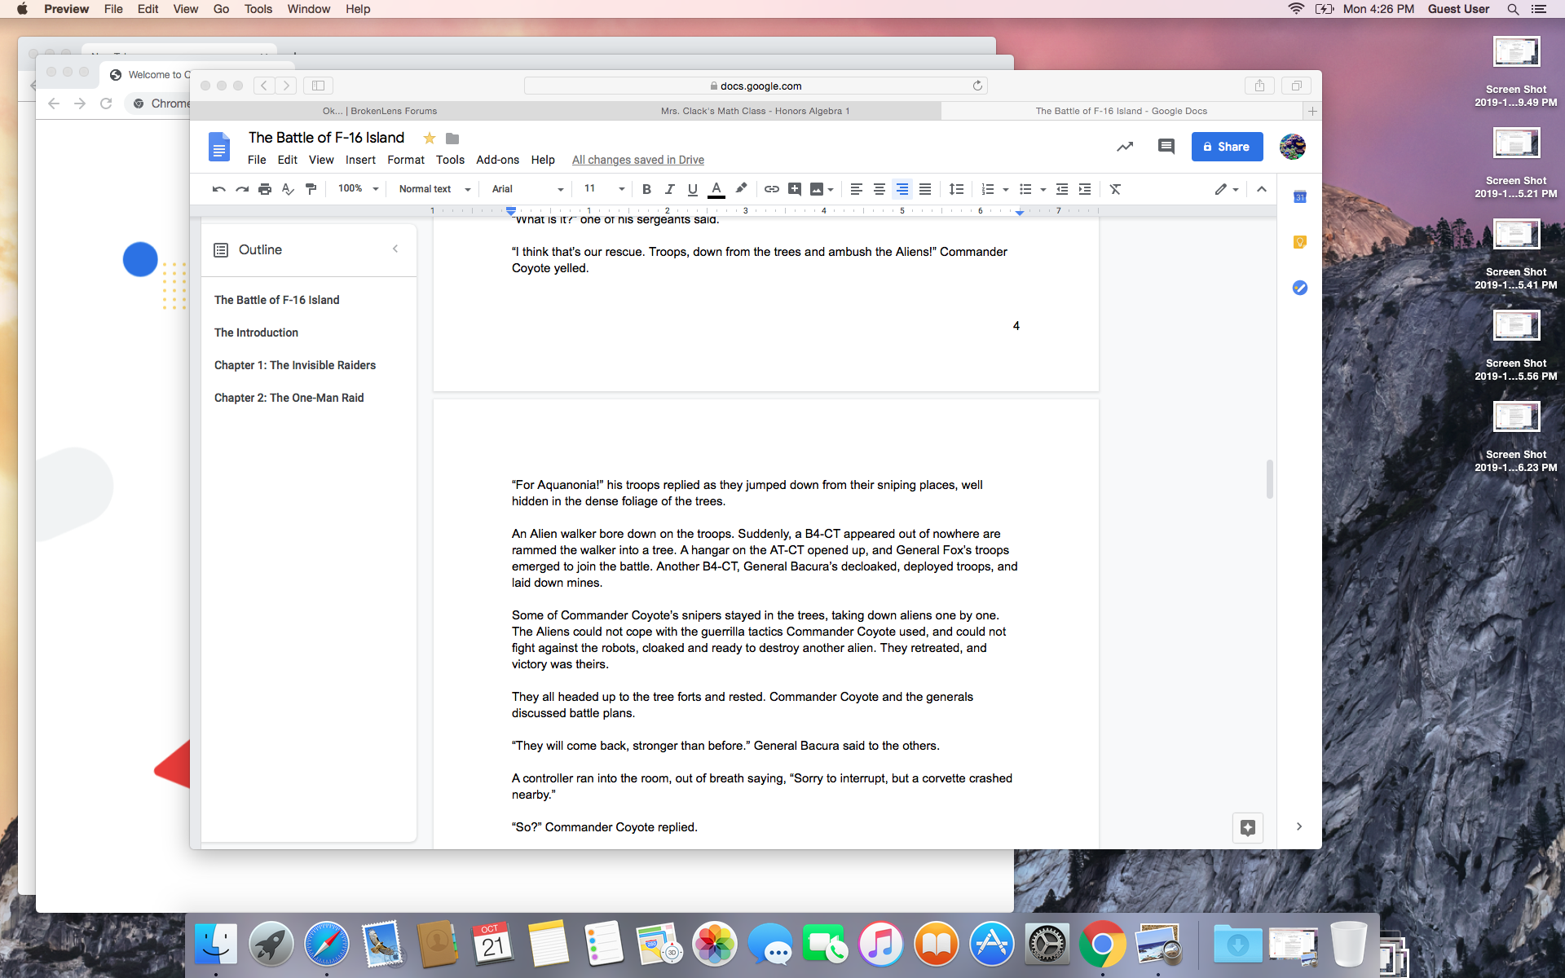Click the Undo icon in Docs toolbar
This screenshot has width=1565, height=978.
point(218,189)
